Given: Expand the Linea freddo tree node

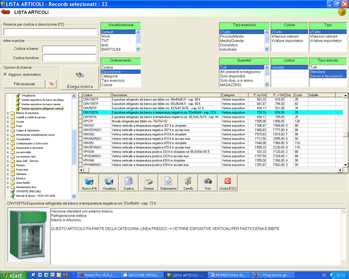Looking at the screenshot, I should [x=8, y=183].
